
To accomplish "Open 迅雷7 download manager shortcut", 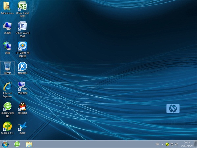I will point(22,127).
